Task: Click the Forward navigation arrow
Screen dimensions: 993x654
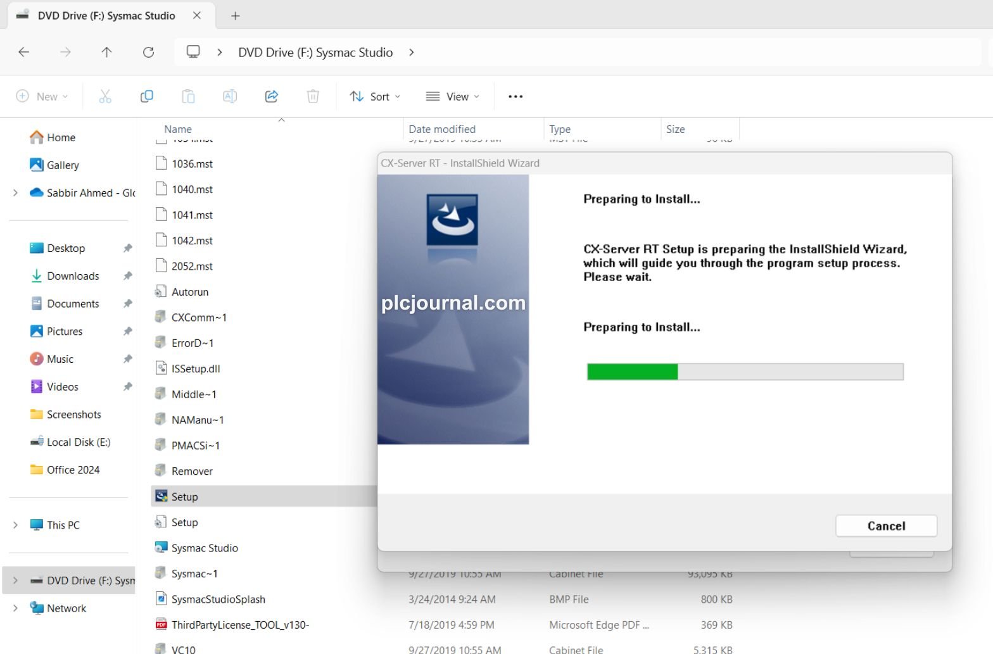Action: tap(65, 53)
